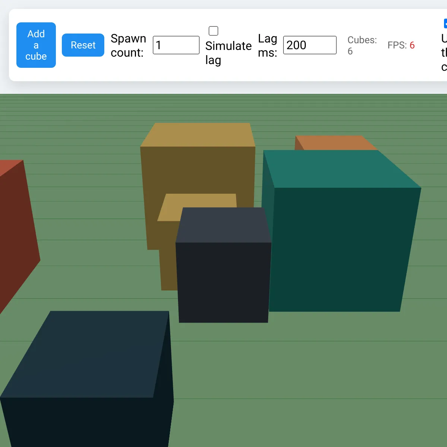The height and width of the screenshot is (447, 447).
Task: Click the Cubes counter readout
Action: 362,45
